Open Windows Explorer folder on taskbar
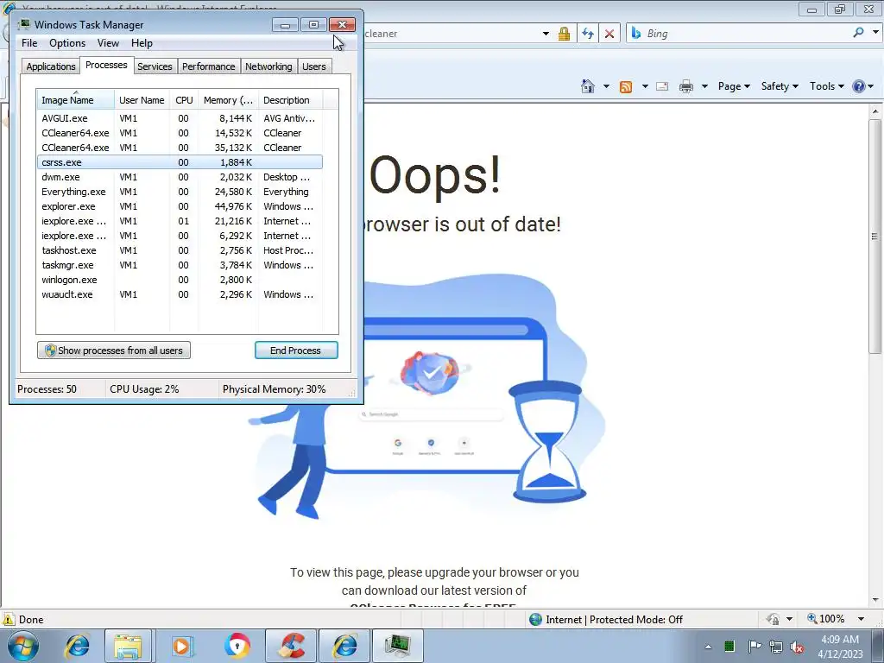 click(x=128, y=646)
